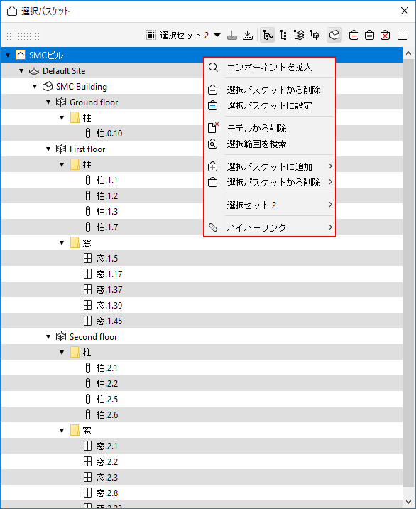Toggle the 3D cube display button
Image resolution: width=416 pixels, height=509 pixels.
pyautogui.click(x=334, y=35)
